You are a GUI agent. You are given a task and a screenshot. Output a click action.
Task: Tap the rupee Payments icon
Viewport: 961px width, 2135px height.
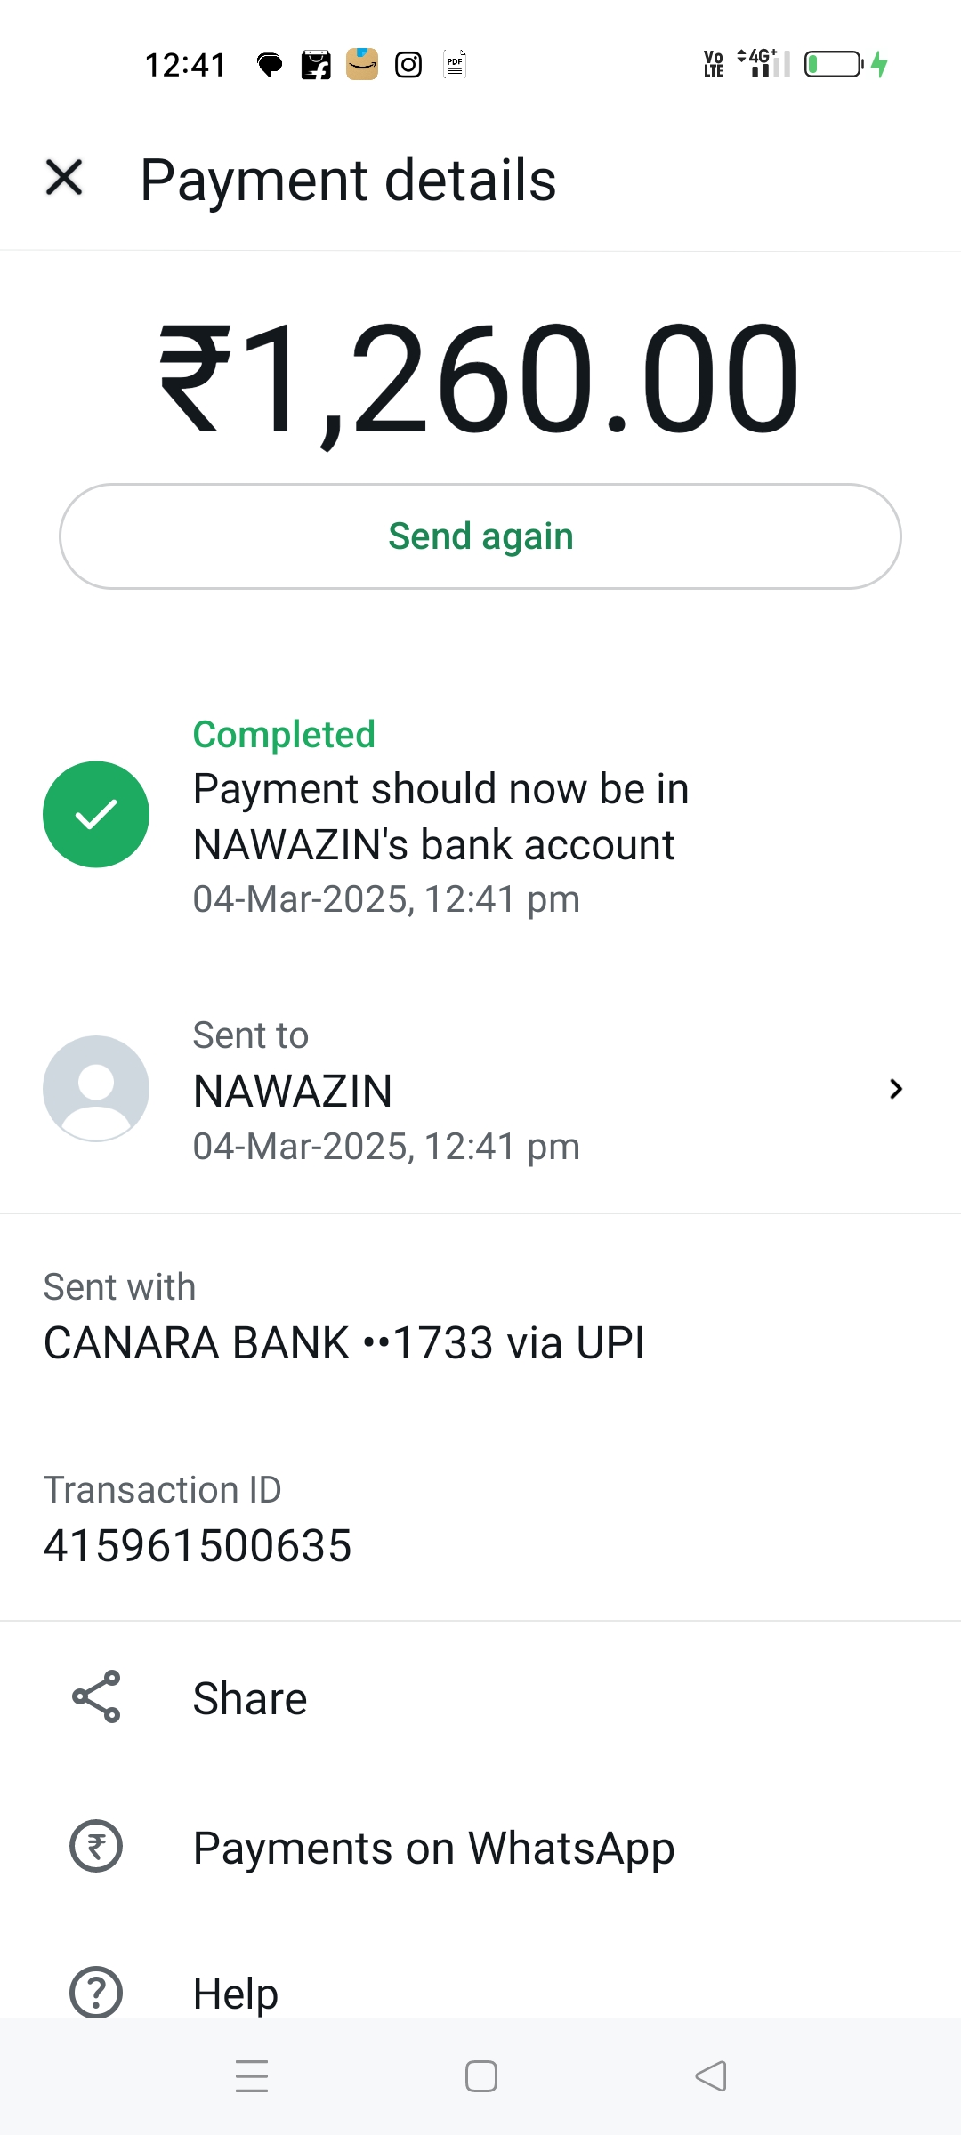(x=96, y=1846)
